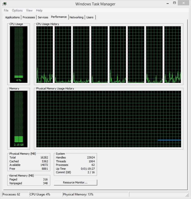Open the View menu
Viewport: 191px width, 199px height.
tap(29, 10)
